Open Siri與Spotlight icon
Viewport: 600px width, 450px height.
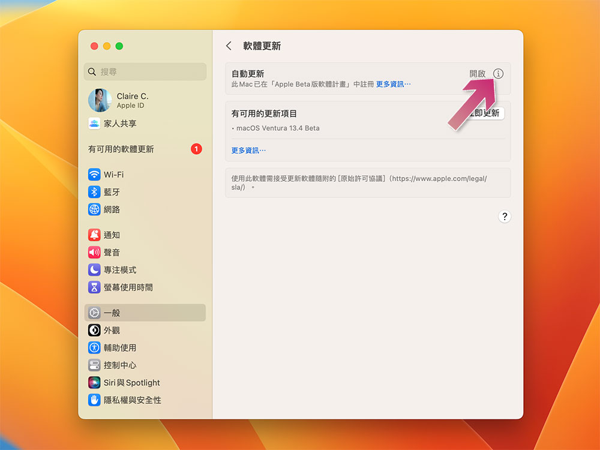(94, 383)
